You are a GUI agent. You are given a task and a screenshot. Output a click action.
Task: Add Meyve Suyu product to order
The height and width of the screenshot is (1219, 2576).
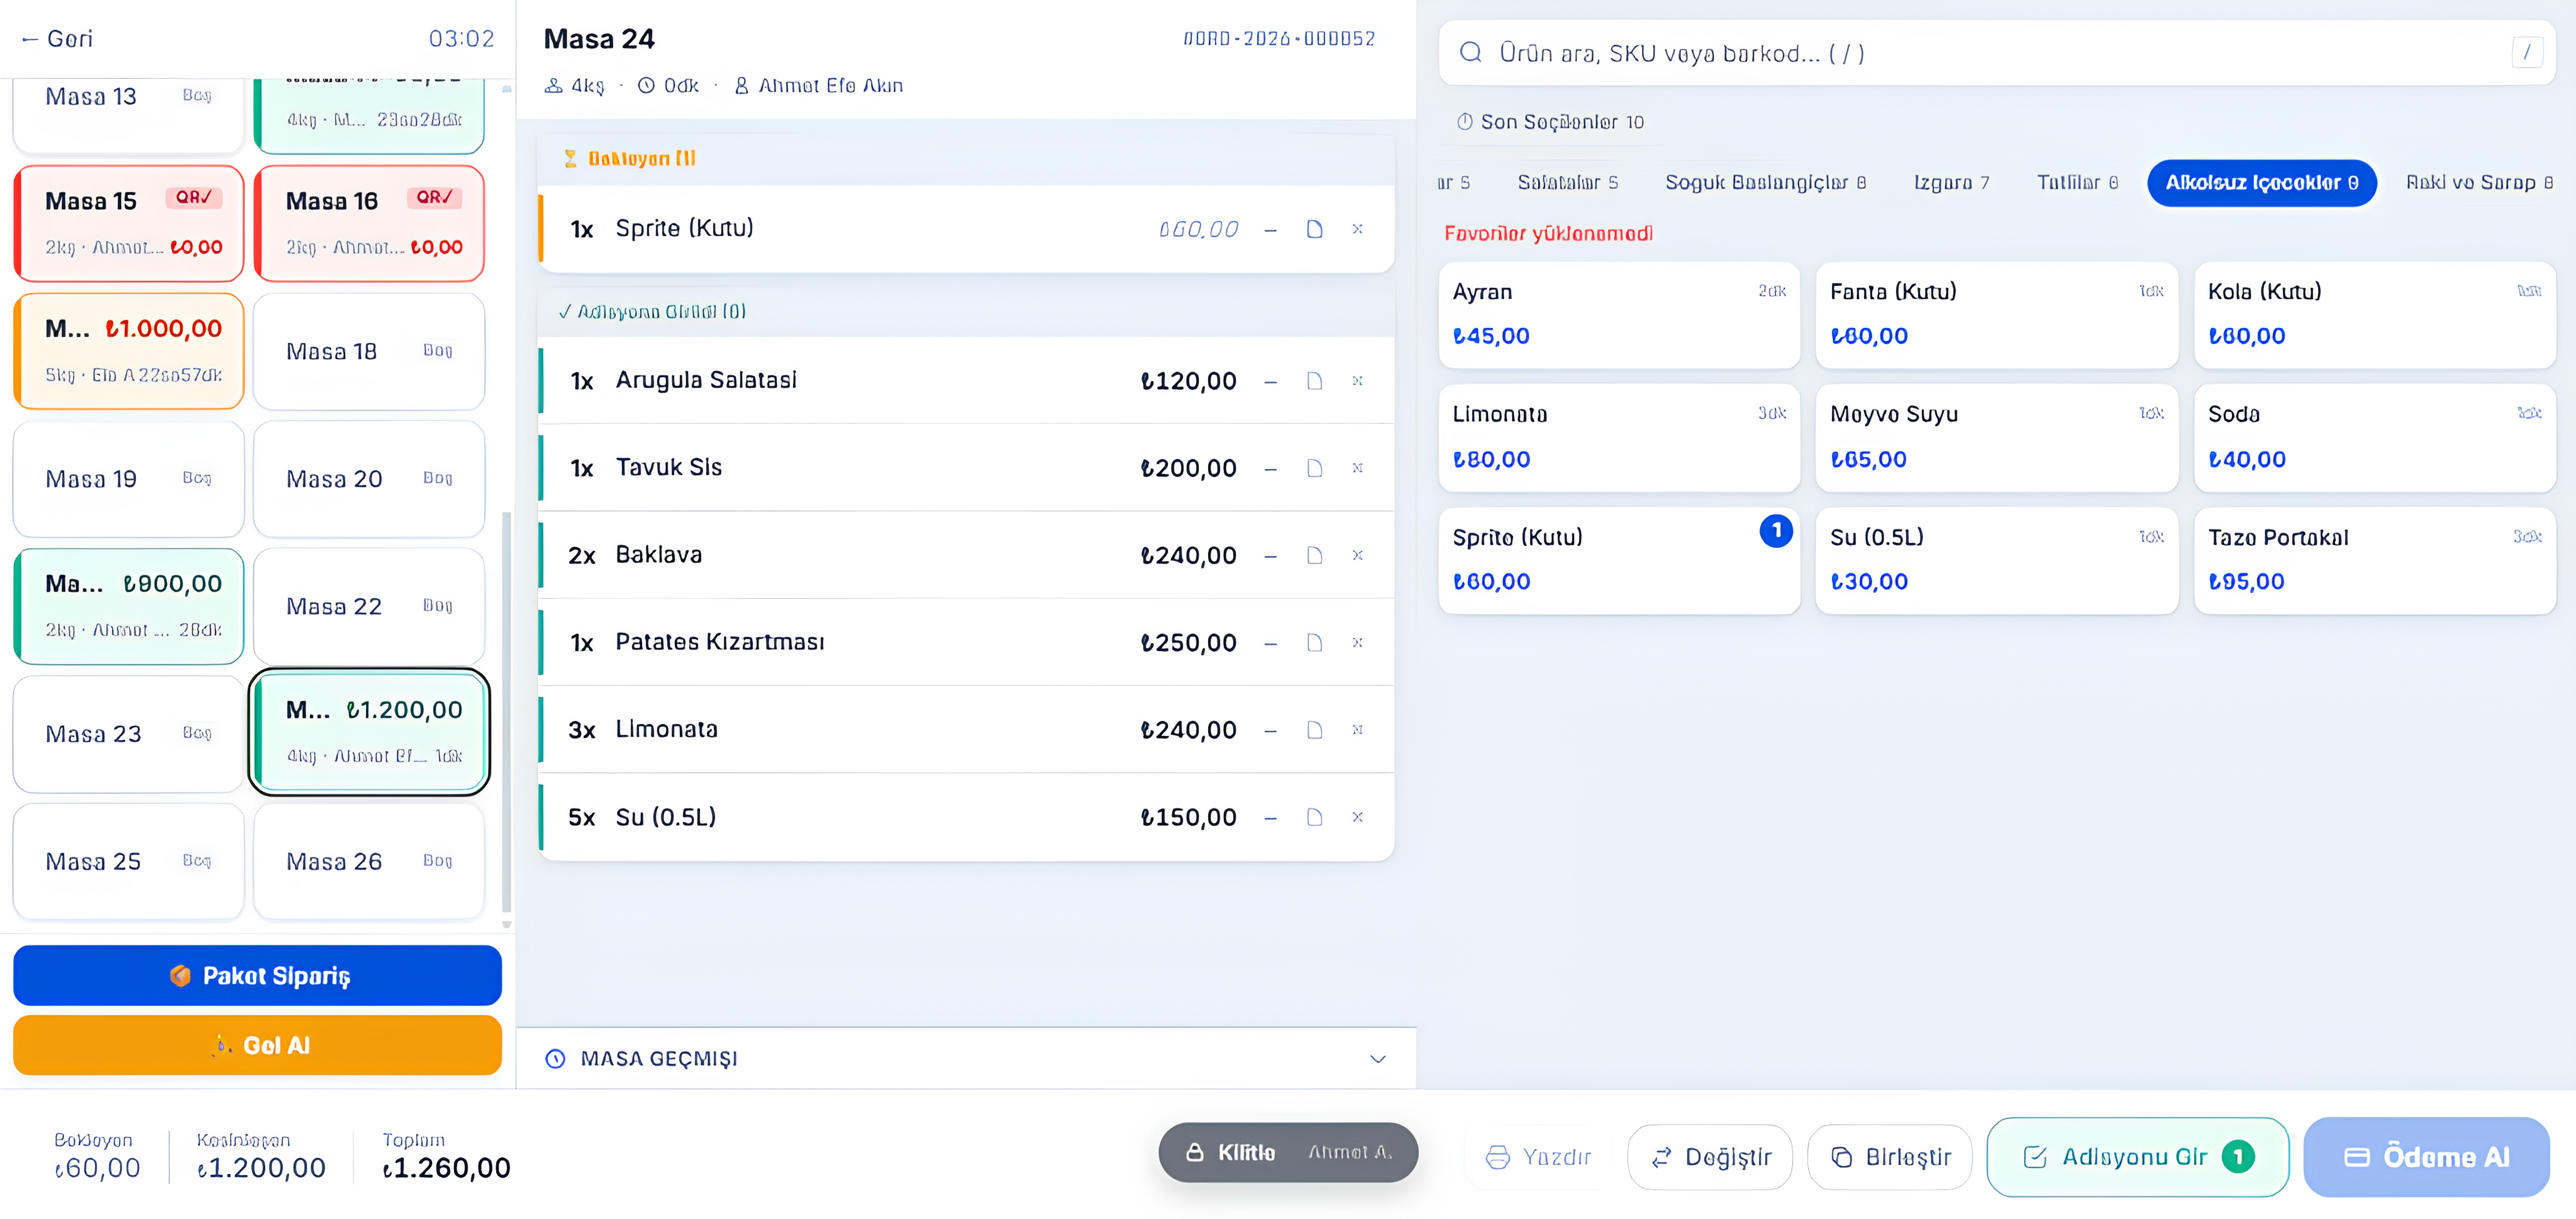(x=1997, y=438)
